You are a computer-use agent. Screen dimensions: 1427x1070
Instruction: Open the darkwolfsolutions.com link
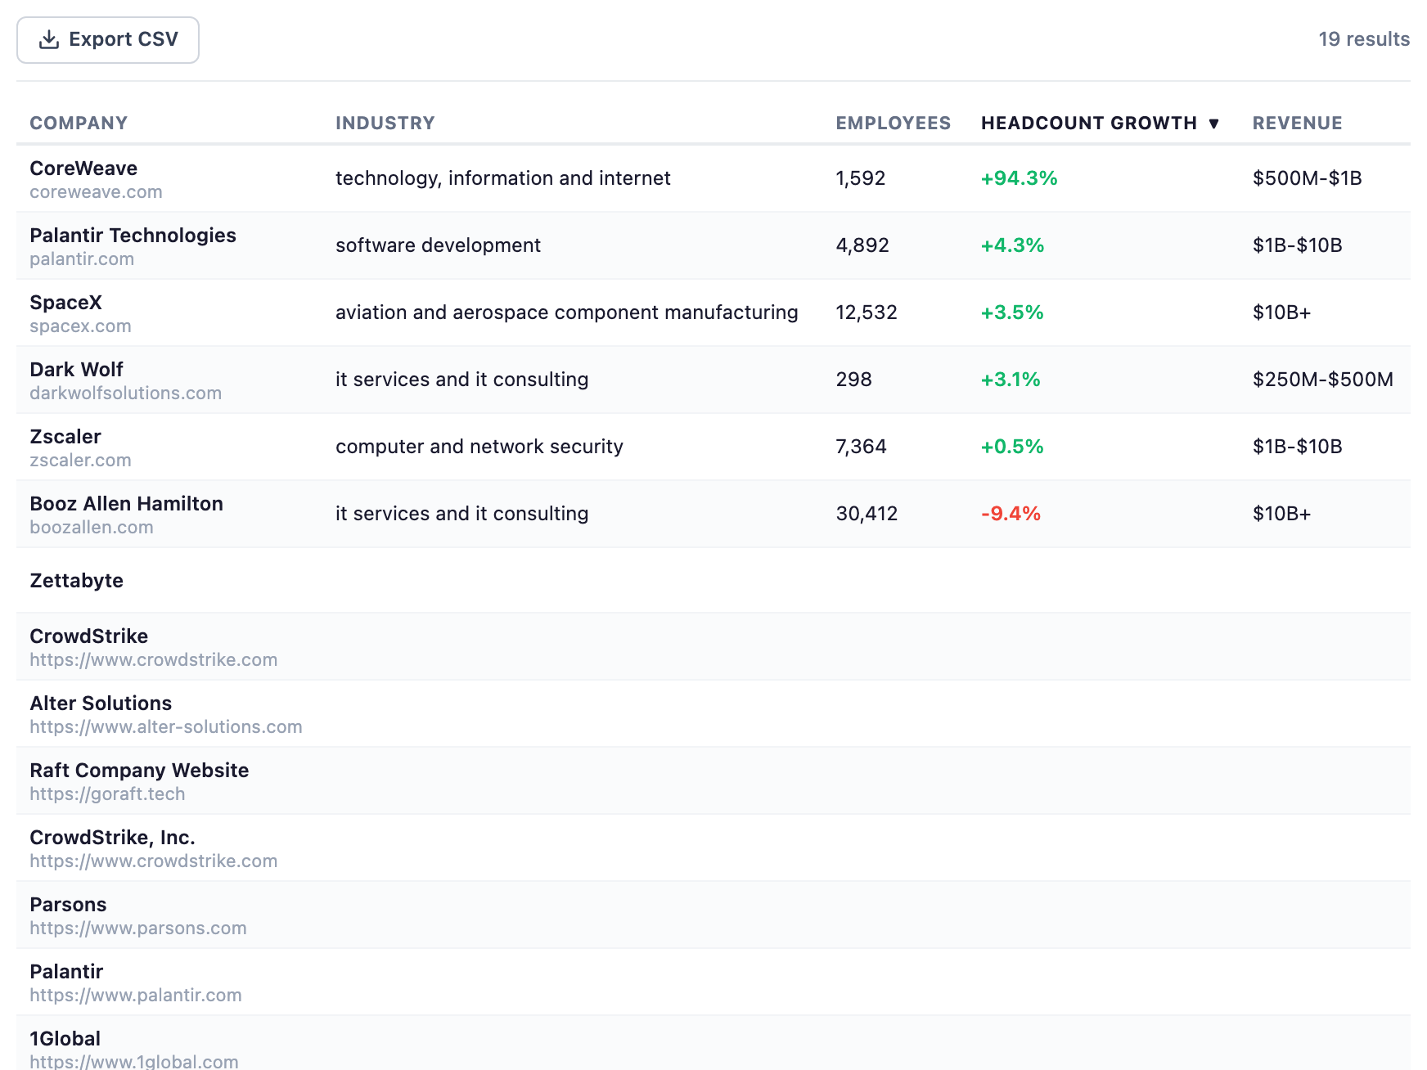click(125, 393)
